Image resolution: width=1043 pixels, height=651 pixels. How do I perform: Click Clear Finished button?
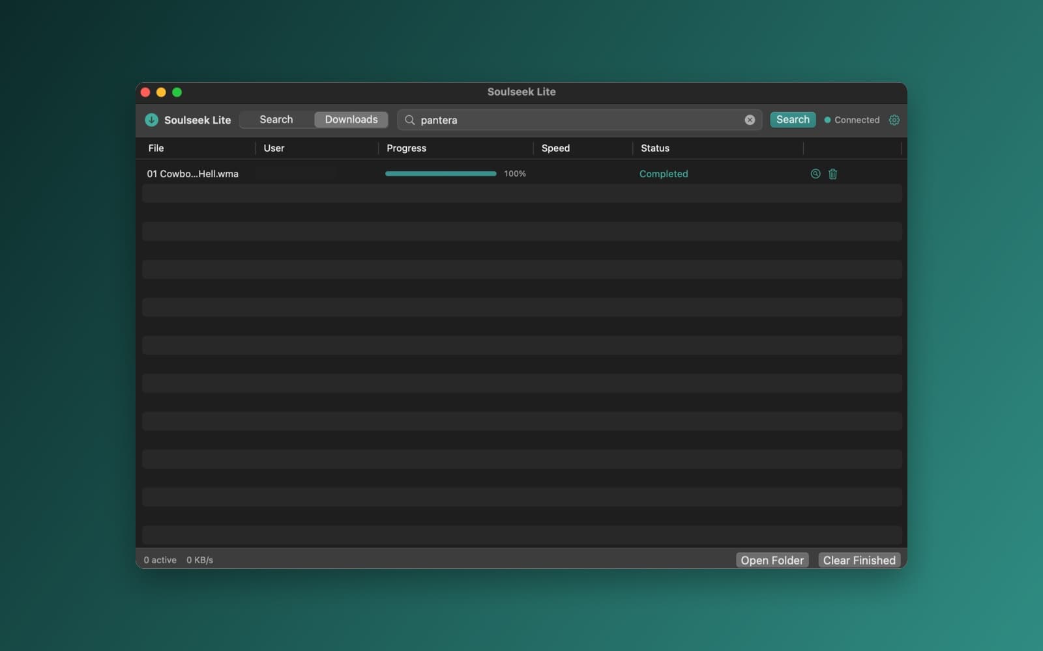(x=859, y=560)
